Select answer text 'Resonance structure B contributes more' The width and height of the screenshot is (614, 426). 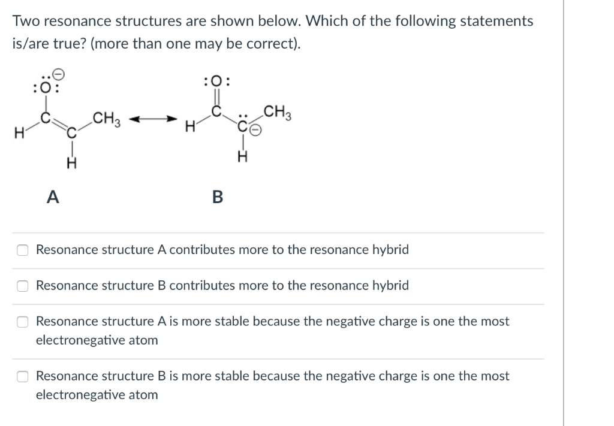(x=222, y=286)
